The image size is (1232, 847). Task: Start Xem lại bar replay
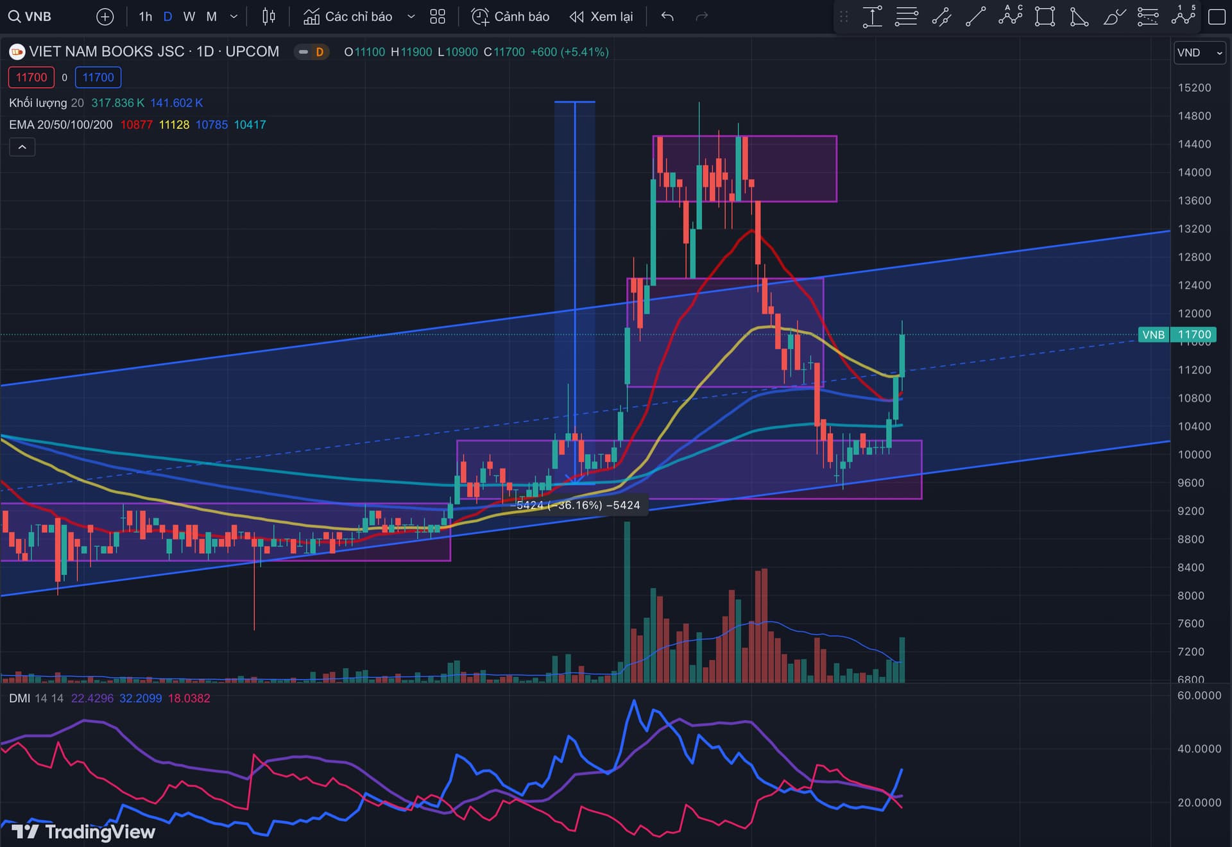click(x=601, y=17)
